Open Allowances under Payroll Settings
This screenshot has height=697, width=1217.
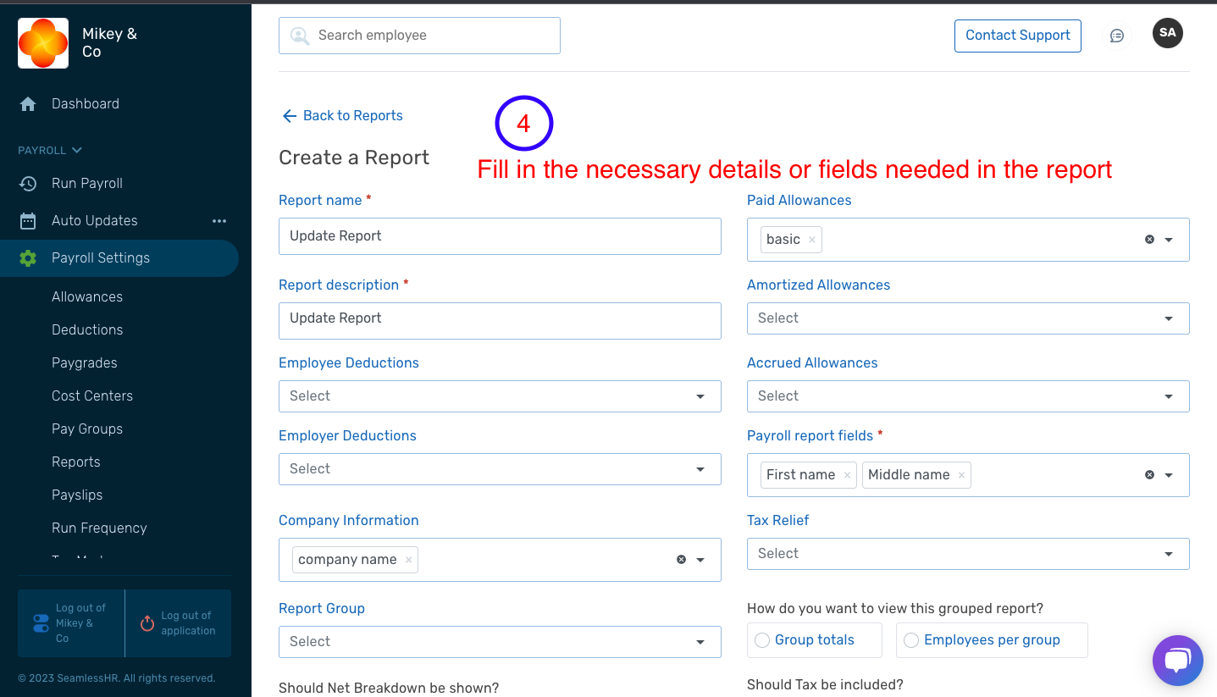[86, 296]
